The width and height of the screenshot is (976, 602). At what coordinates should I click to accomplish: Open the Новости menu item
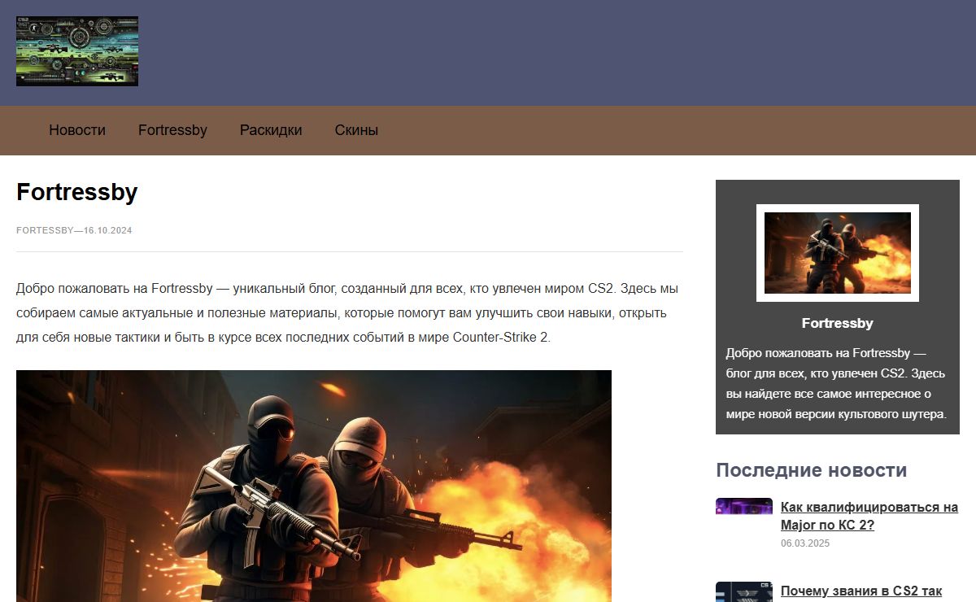[77, 130]
